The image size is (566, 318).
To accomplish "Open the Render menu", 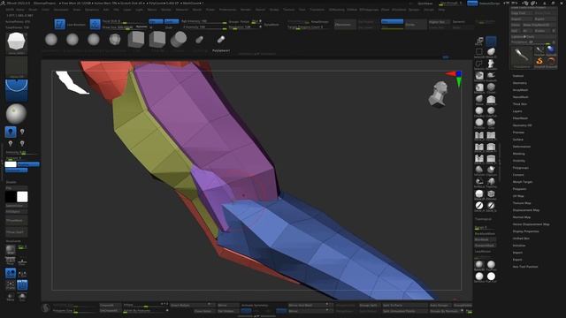I will click(246, 10).
